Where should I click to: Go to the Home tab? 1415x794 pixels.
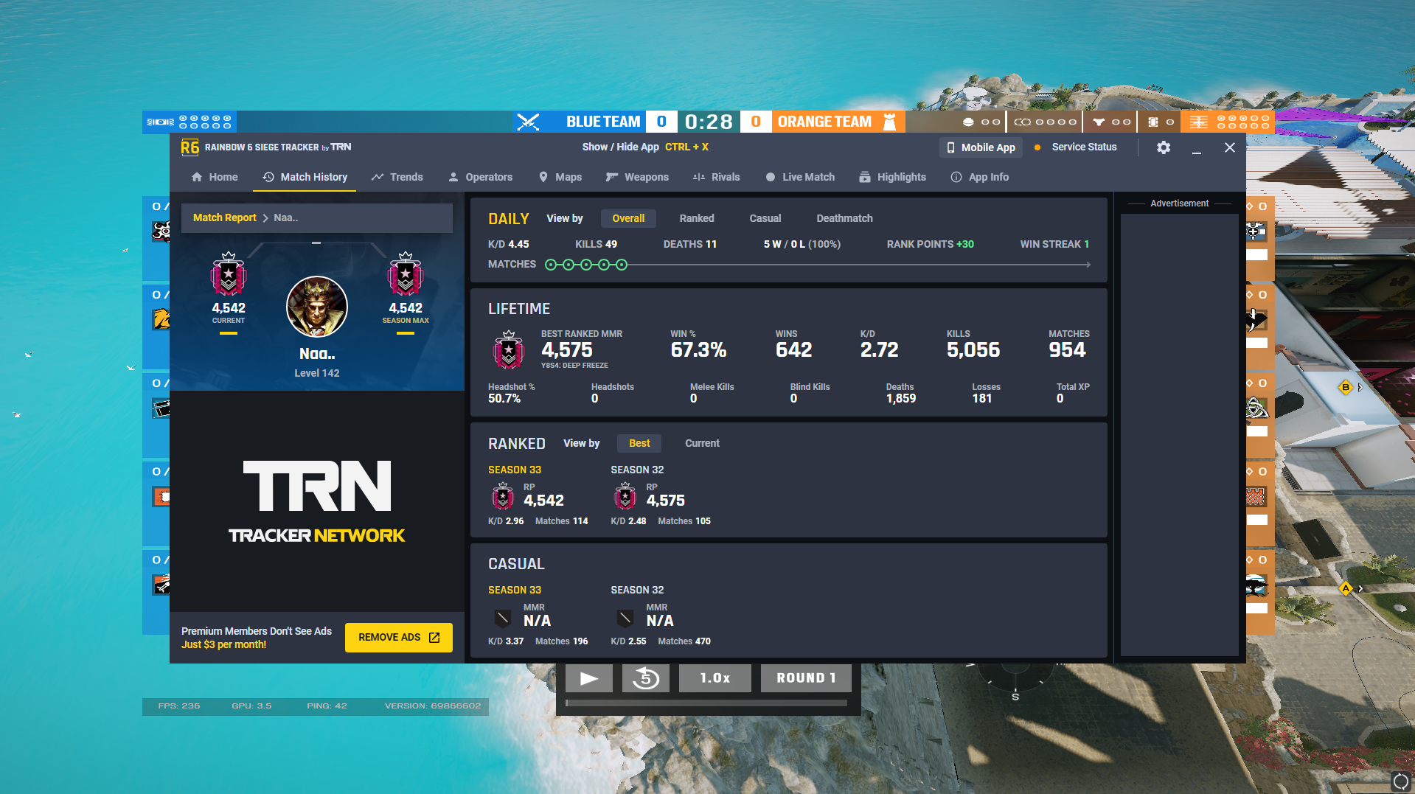pyautogui.click(x=215, y=177)
